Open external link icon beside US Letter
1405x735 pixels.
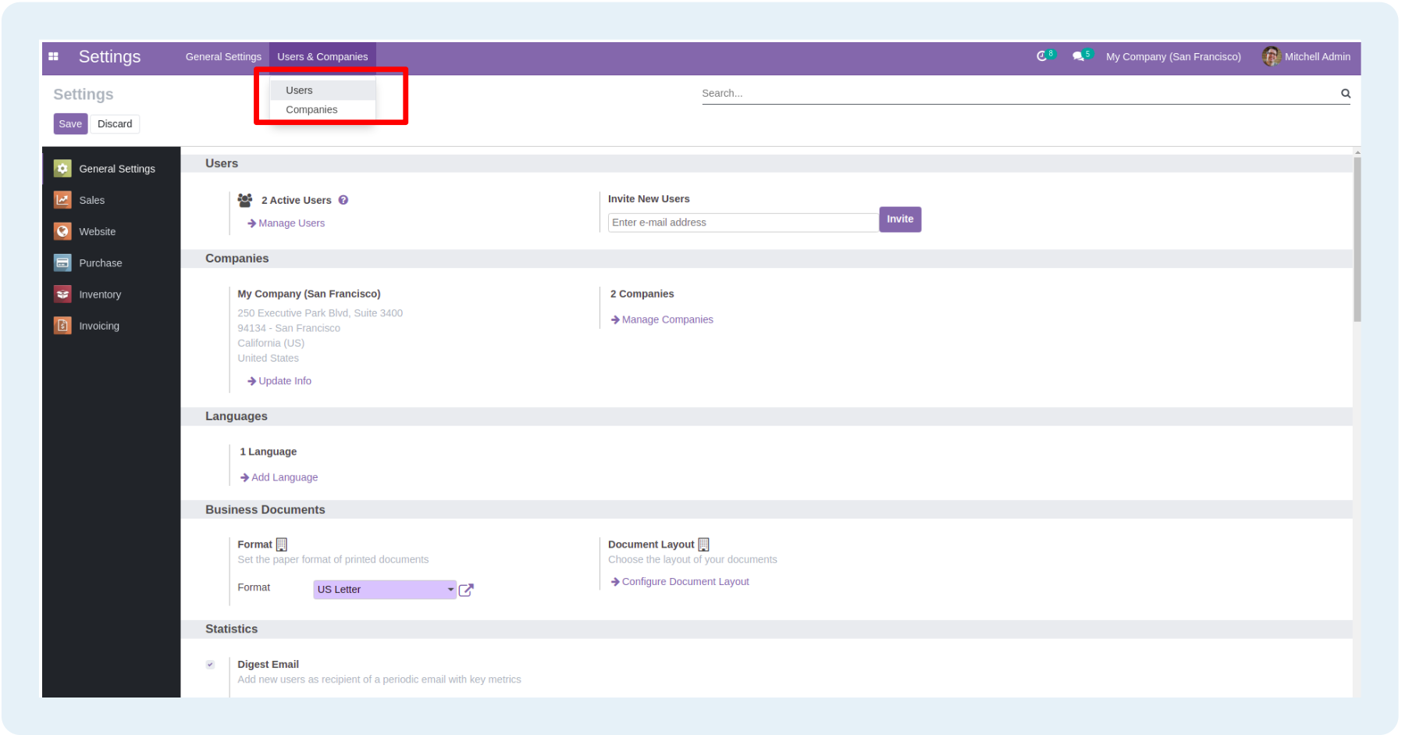coord(466,590)
